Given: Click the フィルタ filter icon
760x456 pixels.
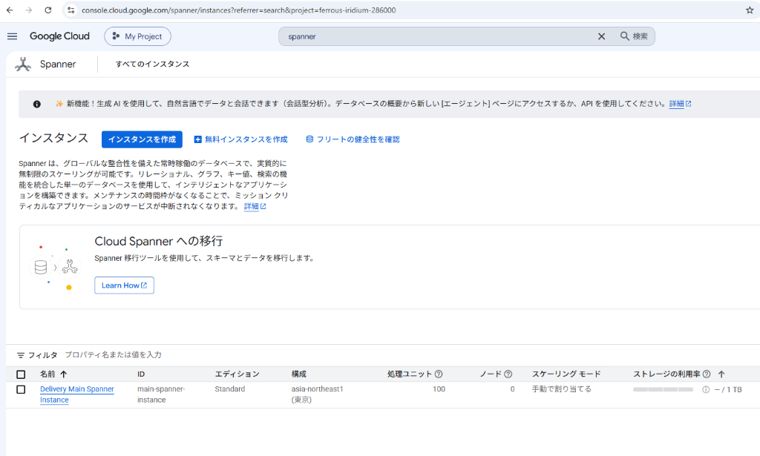Looking at the screenshot, I should (20, 355).
